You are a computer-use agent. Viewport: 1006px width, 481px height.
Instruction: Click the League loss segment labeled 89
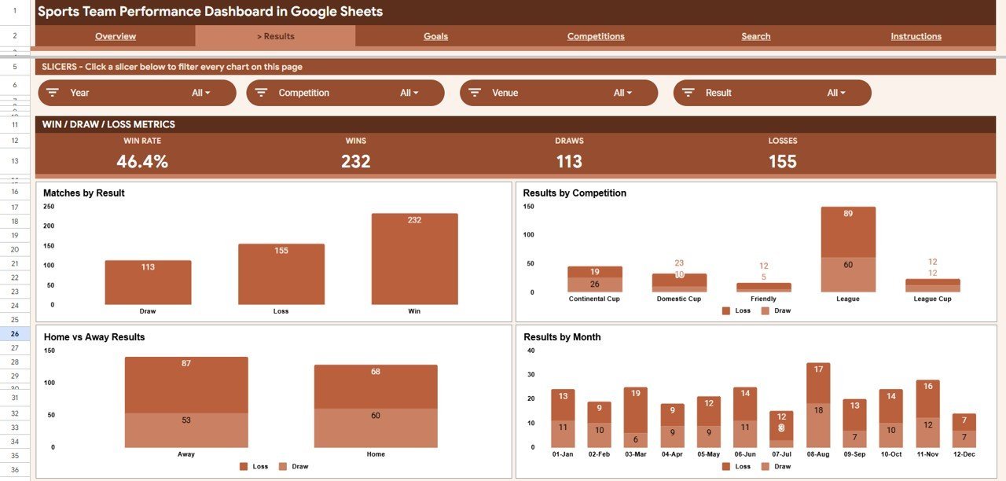[x=848, y=232]
